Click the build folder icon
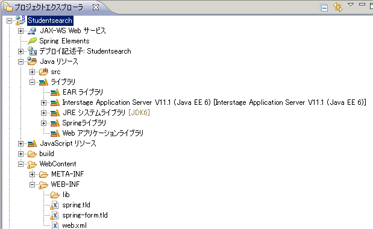 (32, 154)
